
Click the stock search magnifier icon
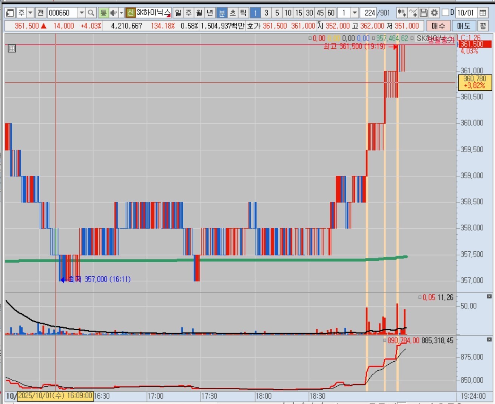tap(91, 13)
